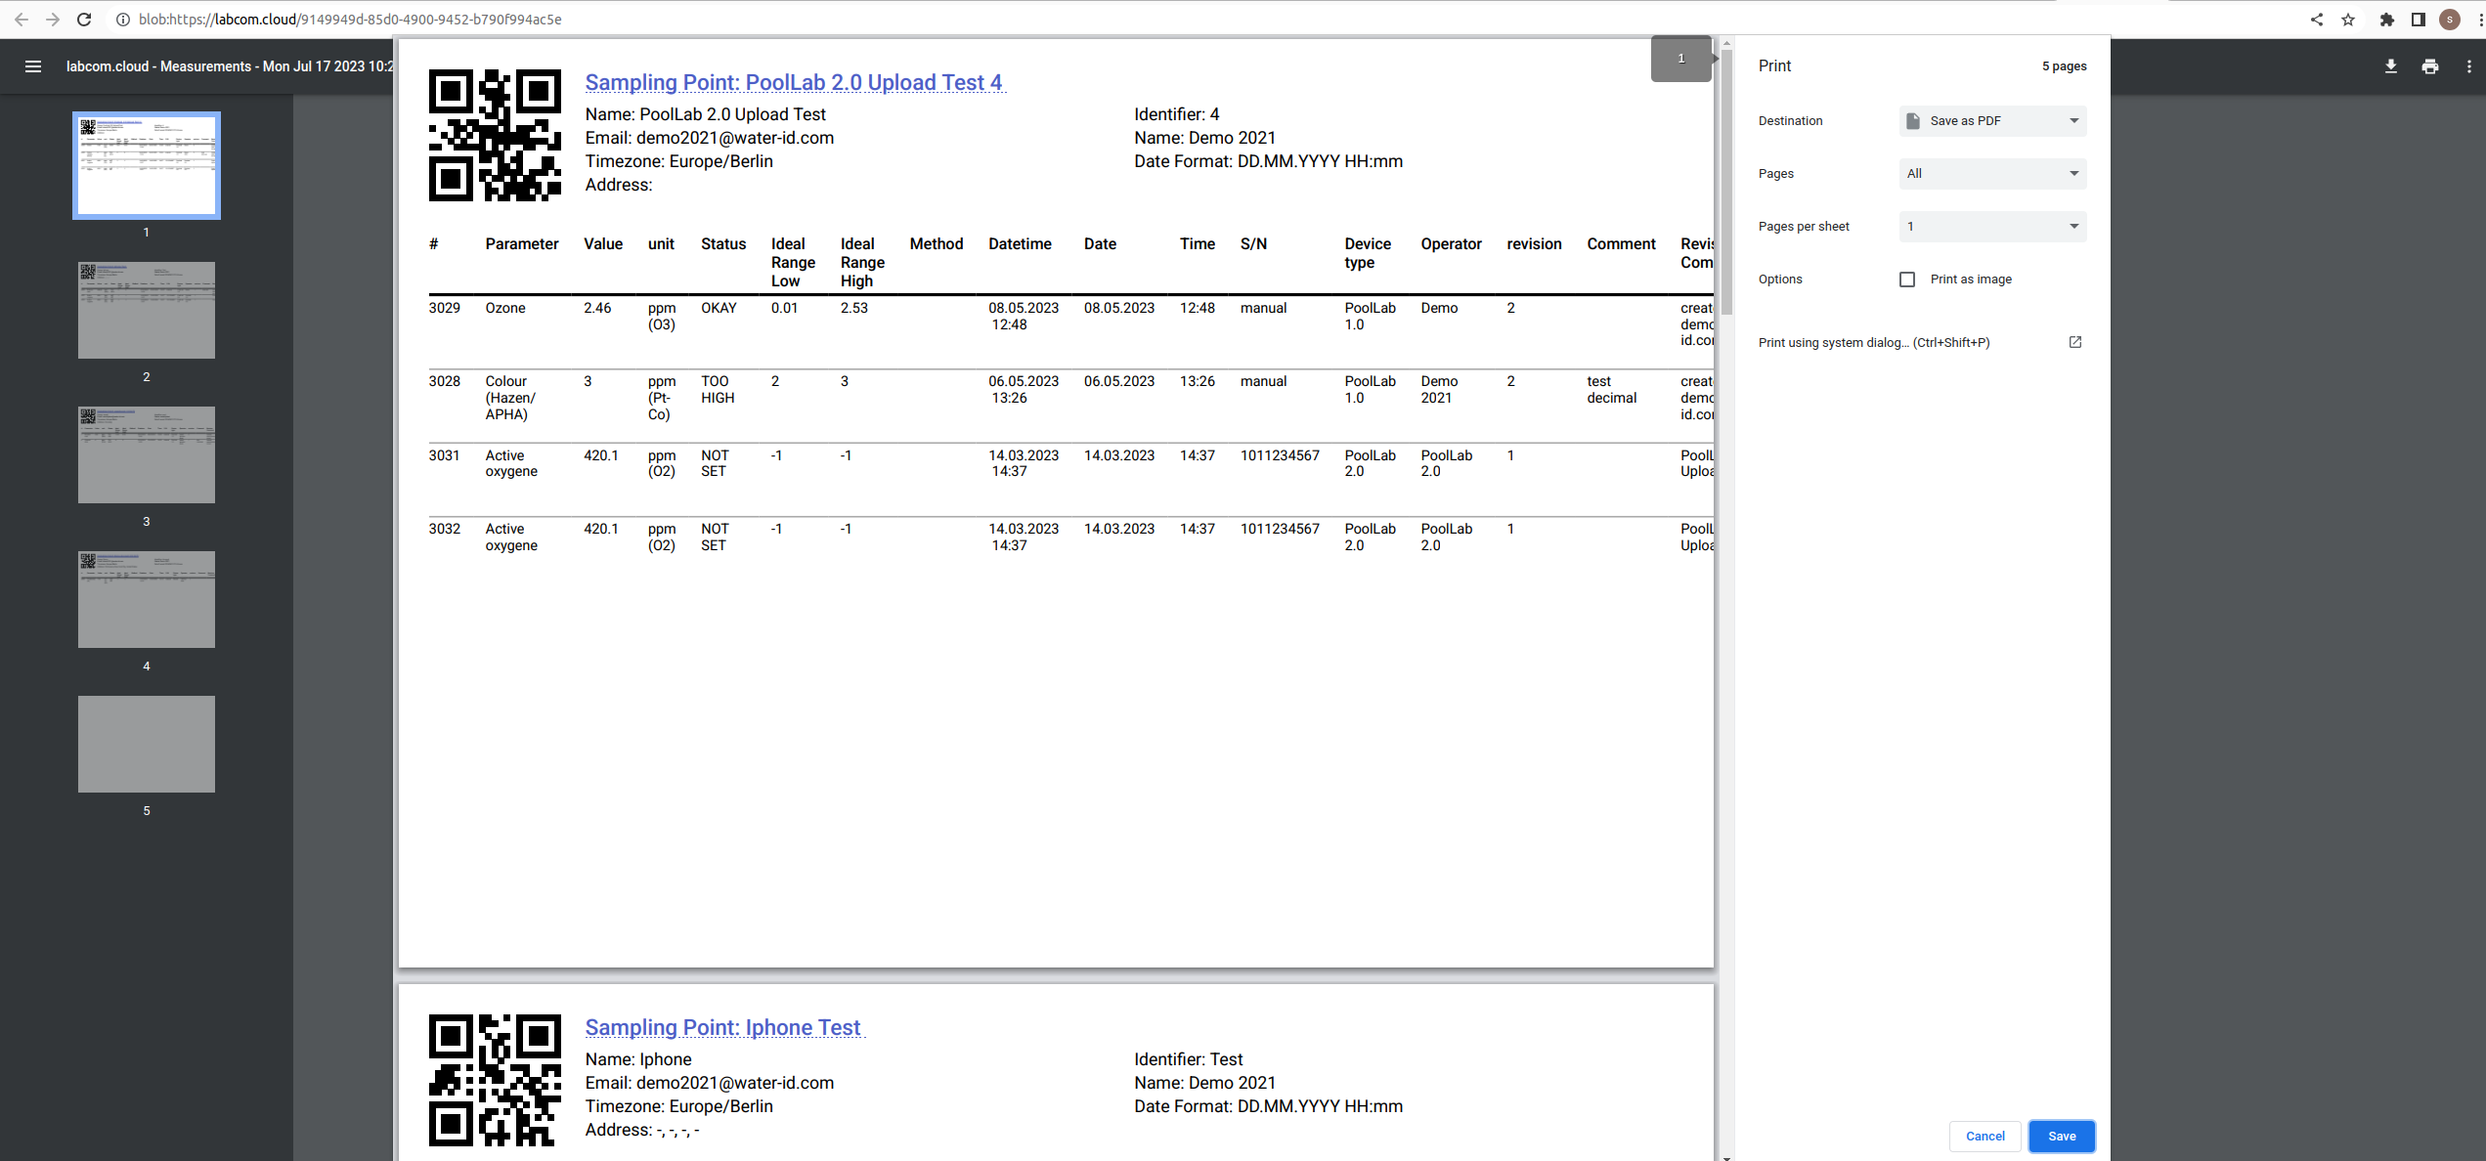Share this page icon
The width and height of the screenshot is (2486, 1161).
[x=2317, y=20]
